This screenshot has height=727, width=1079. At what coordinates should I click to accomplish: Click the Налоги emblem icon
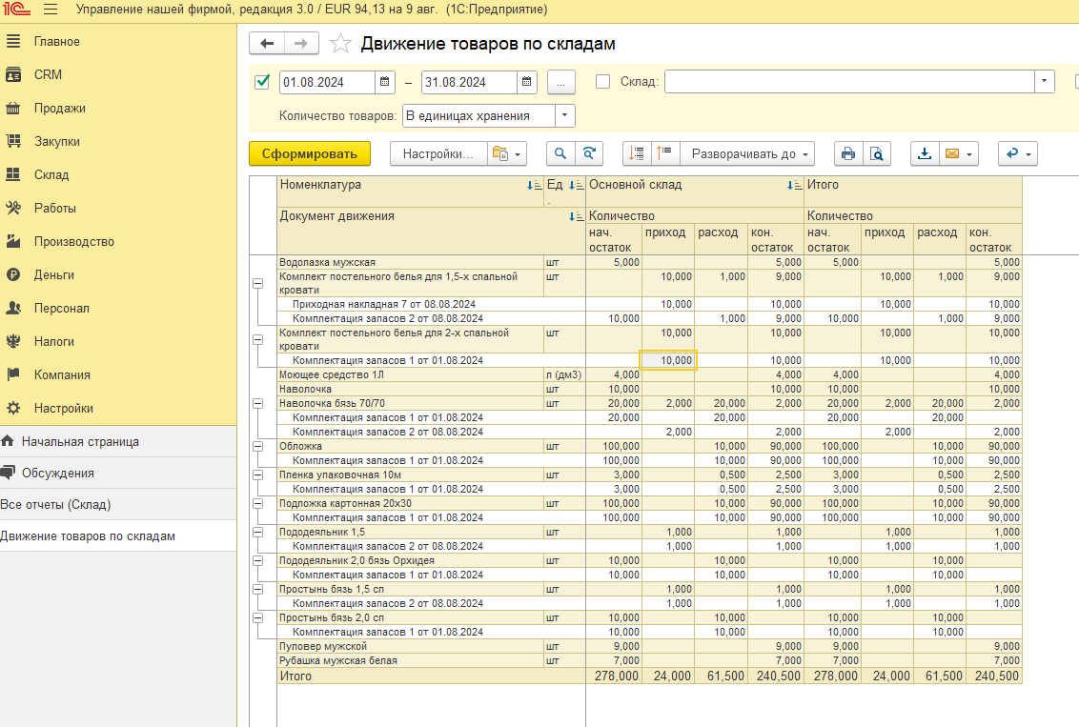point(13,341)
